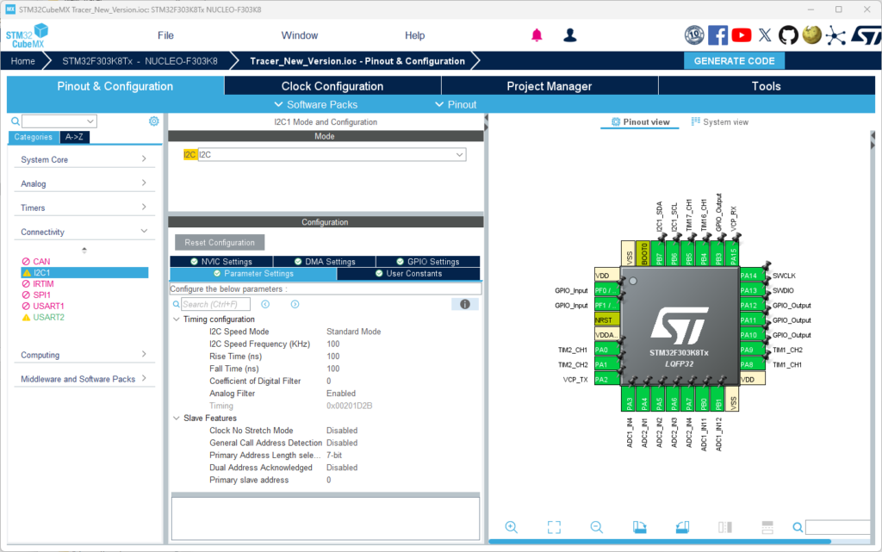Viewport: 882px width, 552px height.
Task: Click the flip horizontal view icon
Action: tap(725, 527)
